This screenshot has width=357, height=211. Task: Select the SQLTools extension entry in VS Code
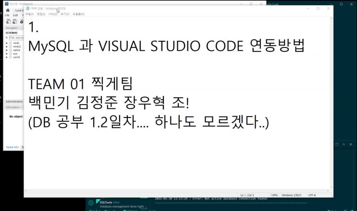[x=118, y=204]
